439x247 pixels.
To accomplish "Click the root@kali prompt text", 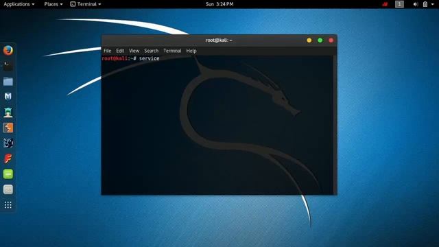I will coord(115,58).
